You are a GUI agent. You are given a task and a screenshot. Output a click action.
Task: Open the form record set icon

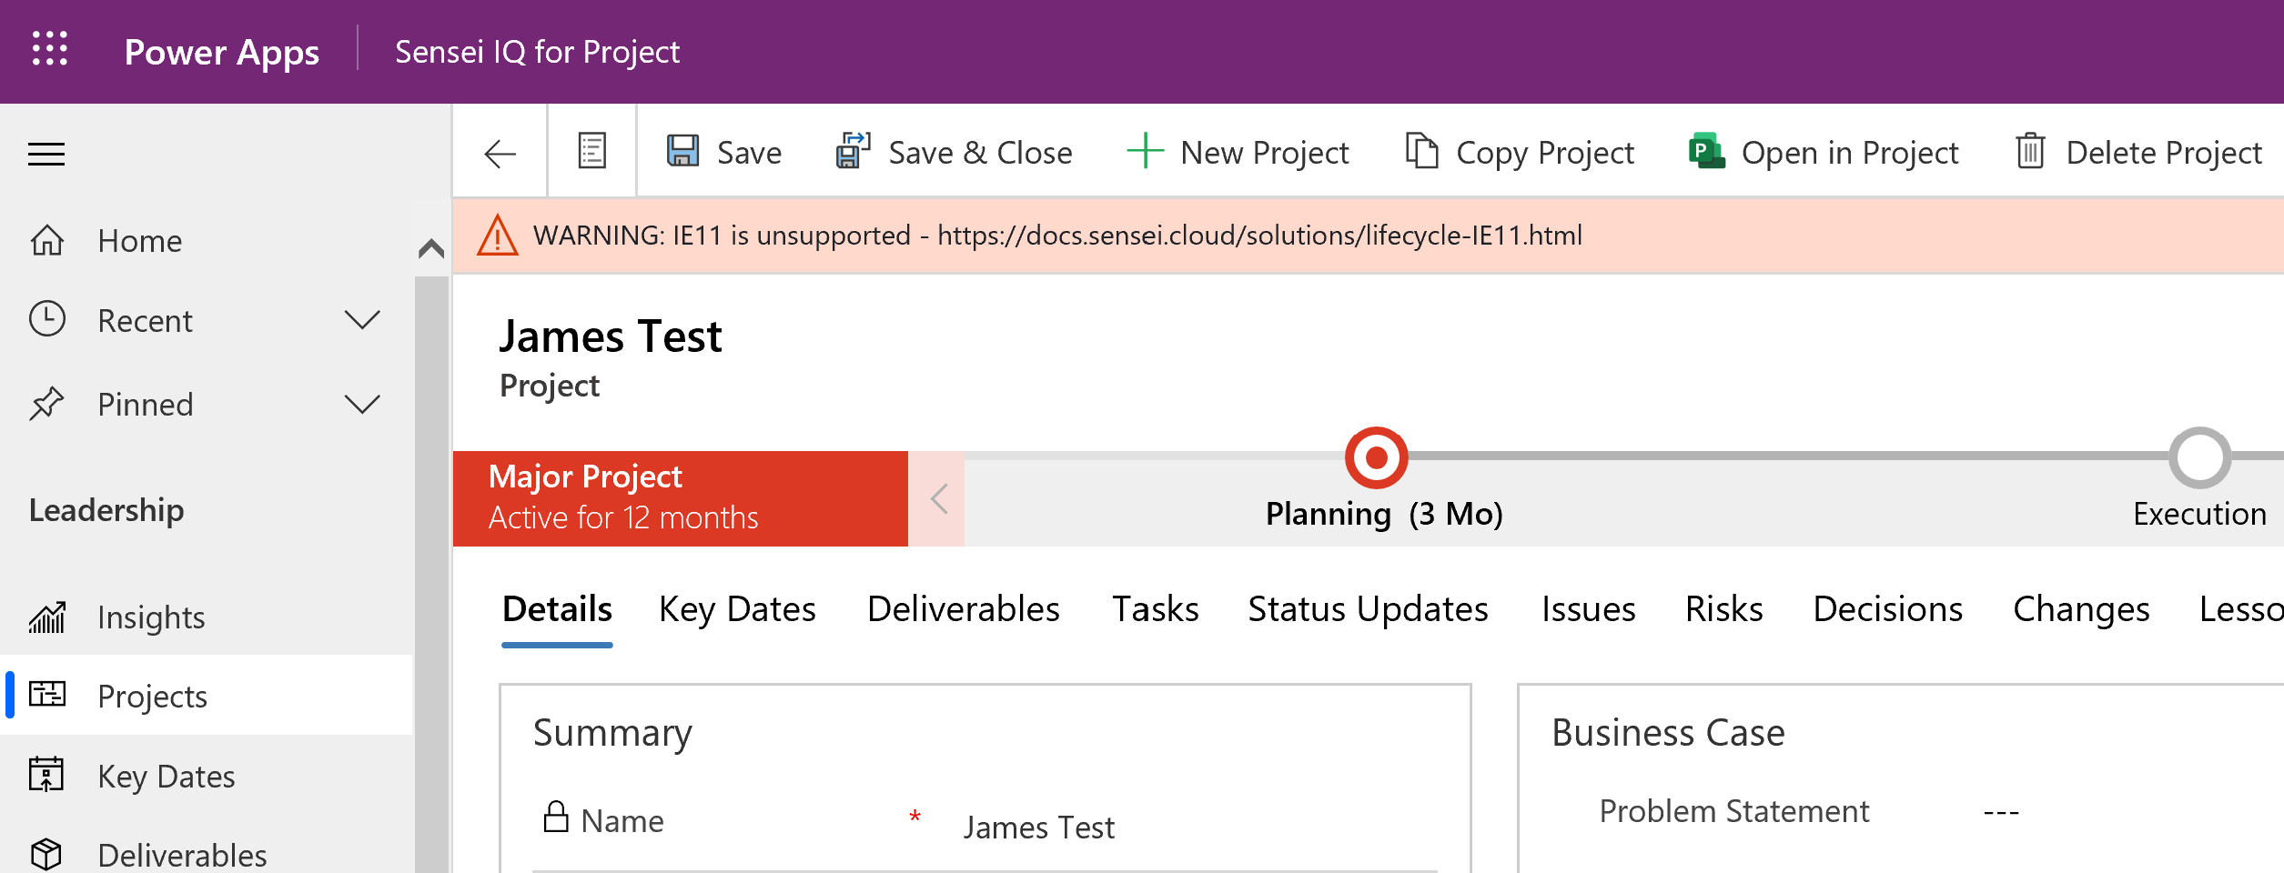tap(591, 152)
